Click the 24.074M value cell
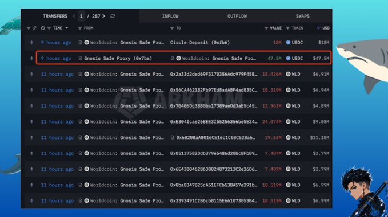Viewport: 388px width, 217px height. pyautogui.click(x=271, y=121)
